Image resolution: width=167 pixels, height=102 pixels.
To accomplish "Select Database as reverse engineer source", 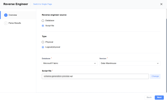I will (43, 20).
